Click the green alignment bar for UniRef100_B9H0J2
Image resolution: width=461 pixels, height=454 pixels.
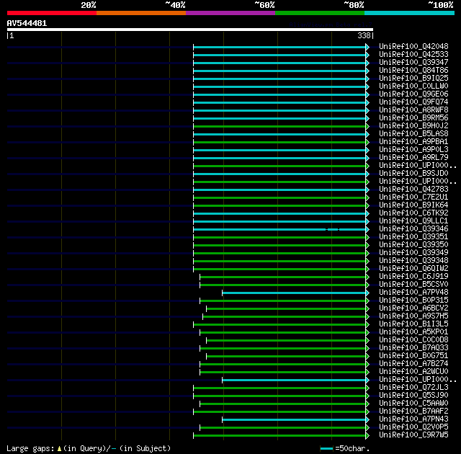(279, 126)
